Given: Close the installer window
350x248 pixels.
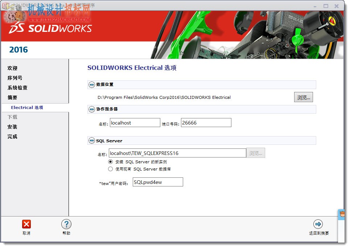Looking at the screenshot, I should point(336,6).
